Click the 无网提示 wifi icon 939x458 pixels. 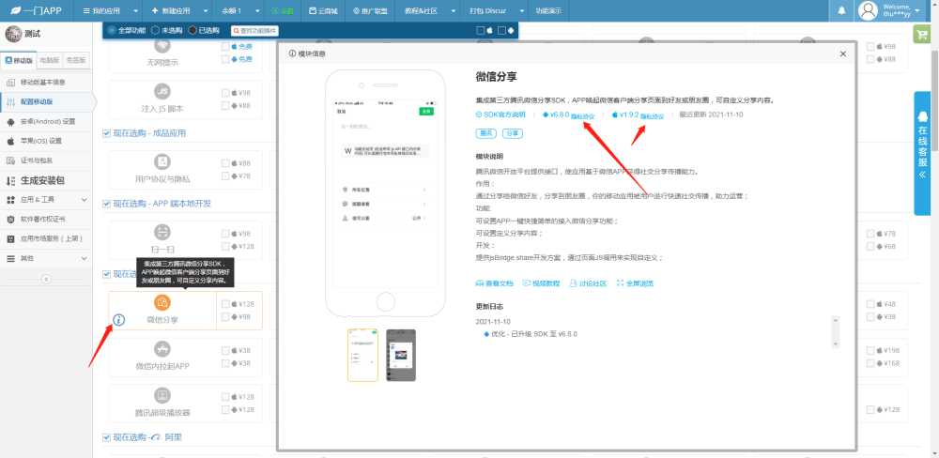(x=162, y=45)
